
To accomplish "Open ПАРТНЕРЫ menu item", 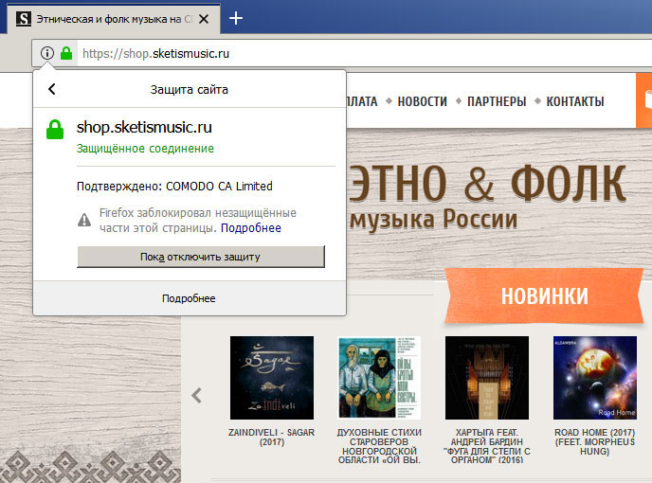I will (x=497, y=101).
